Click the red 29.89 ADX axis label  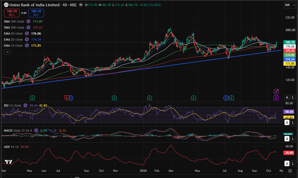coord(289,153)
